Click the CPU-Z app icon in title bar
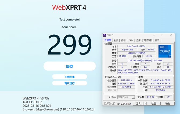 [x=104, y=35]
